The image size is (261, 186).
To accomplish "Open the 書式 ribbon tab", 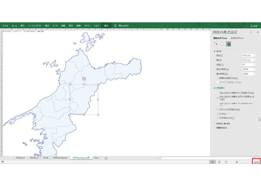I will 106,26.
